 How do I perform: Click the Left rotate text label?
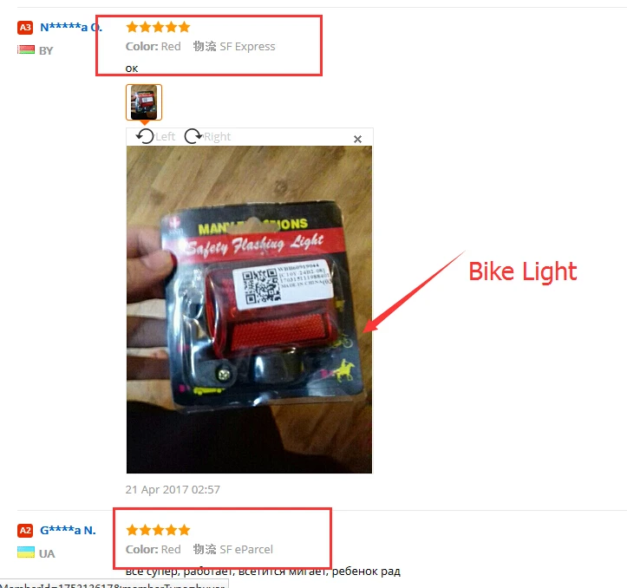click(165, 137)
